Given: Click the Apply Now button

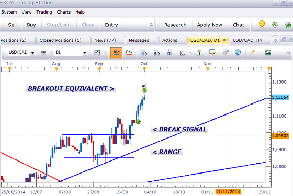Looking at the screenshot, I should [x=209, y=25].
